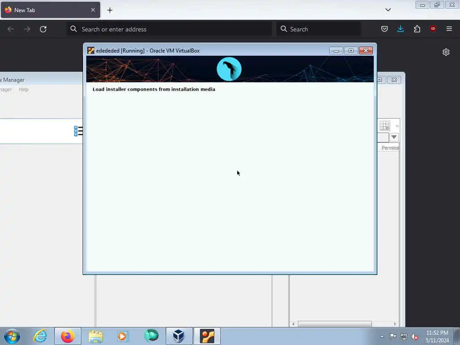Open the taskbar clock and date

[437, 336]
